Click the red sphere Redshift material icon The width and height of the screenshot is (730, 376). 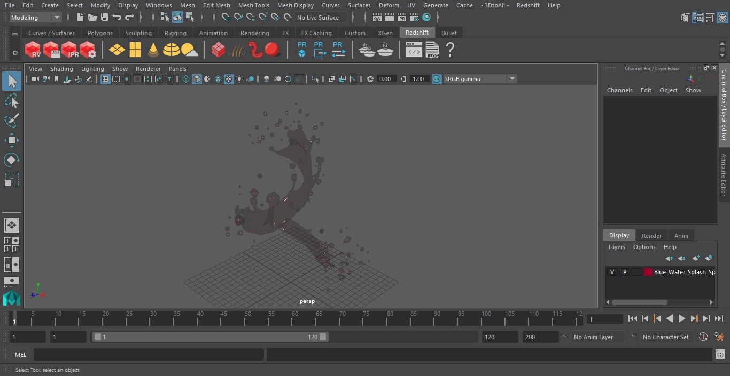coord(273,50)
